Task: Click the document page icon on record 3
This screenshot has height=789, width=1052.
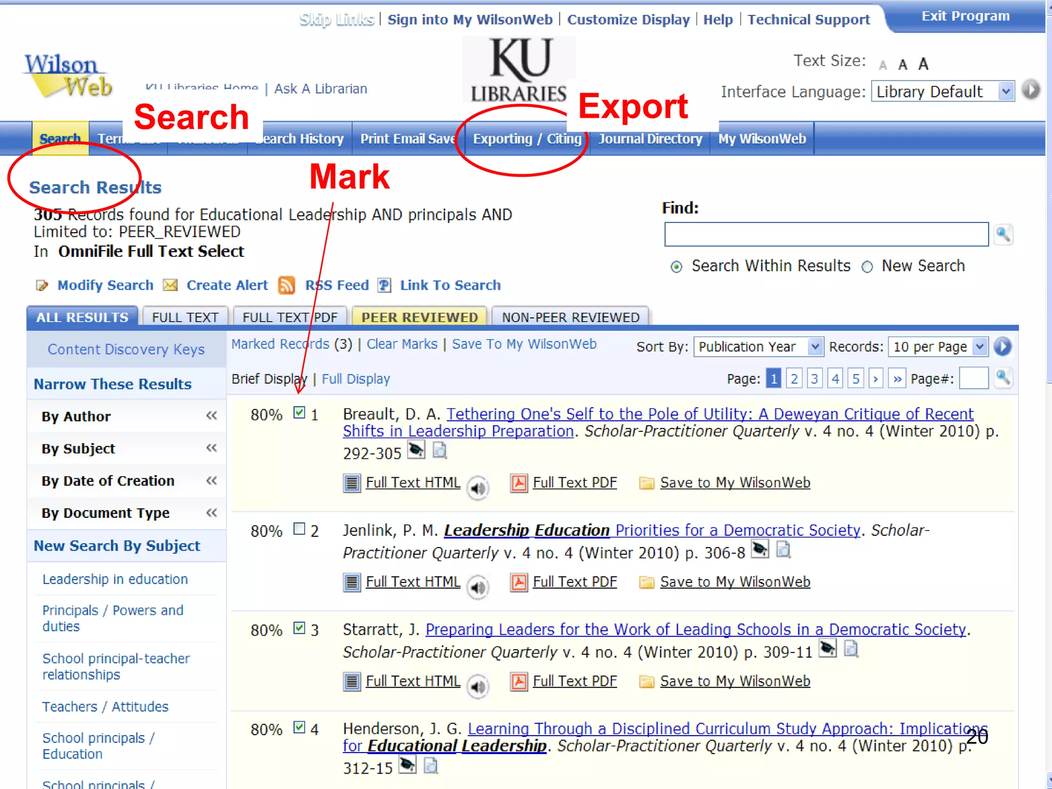Action: [x=851, y=649]
